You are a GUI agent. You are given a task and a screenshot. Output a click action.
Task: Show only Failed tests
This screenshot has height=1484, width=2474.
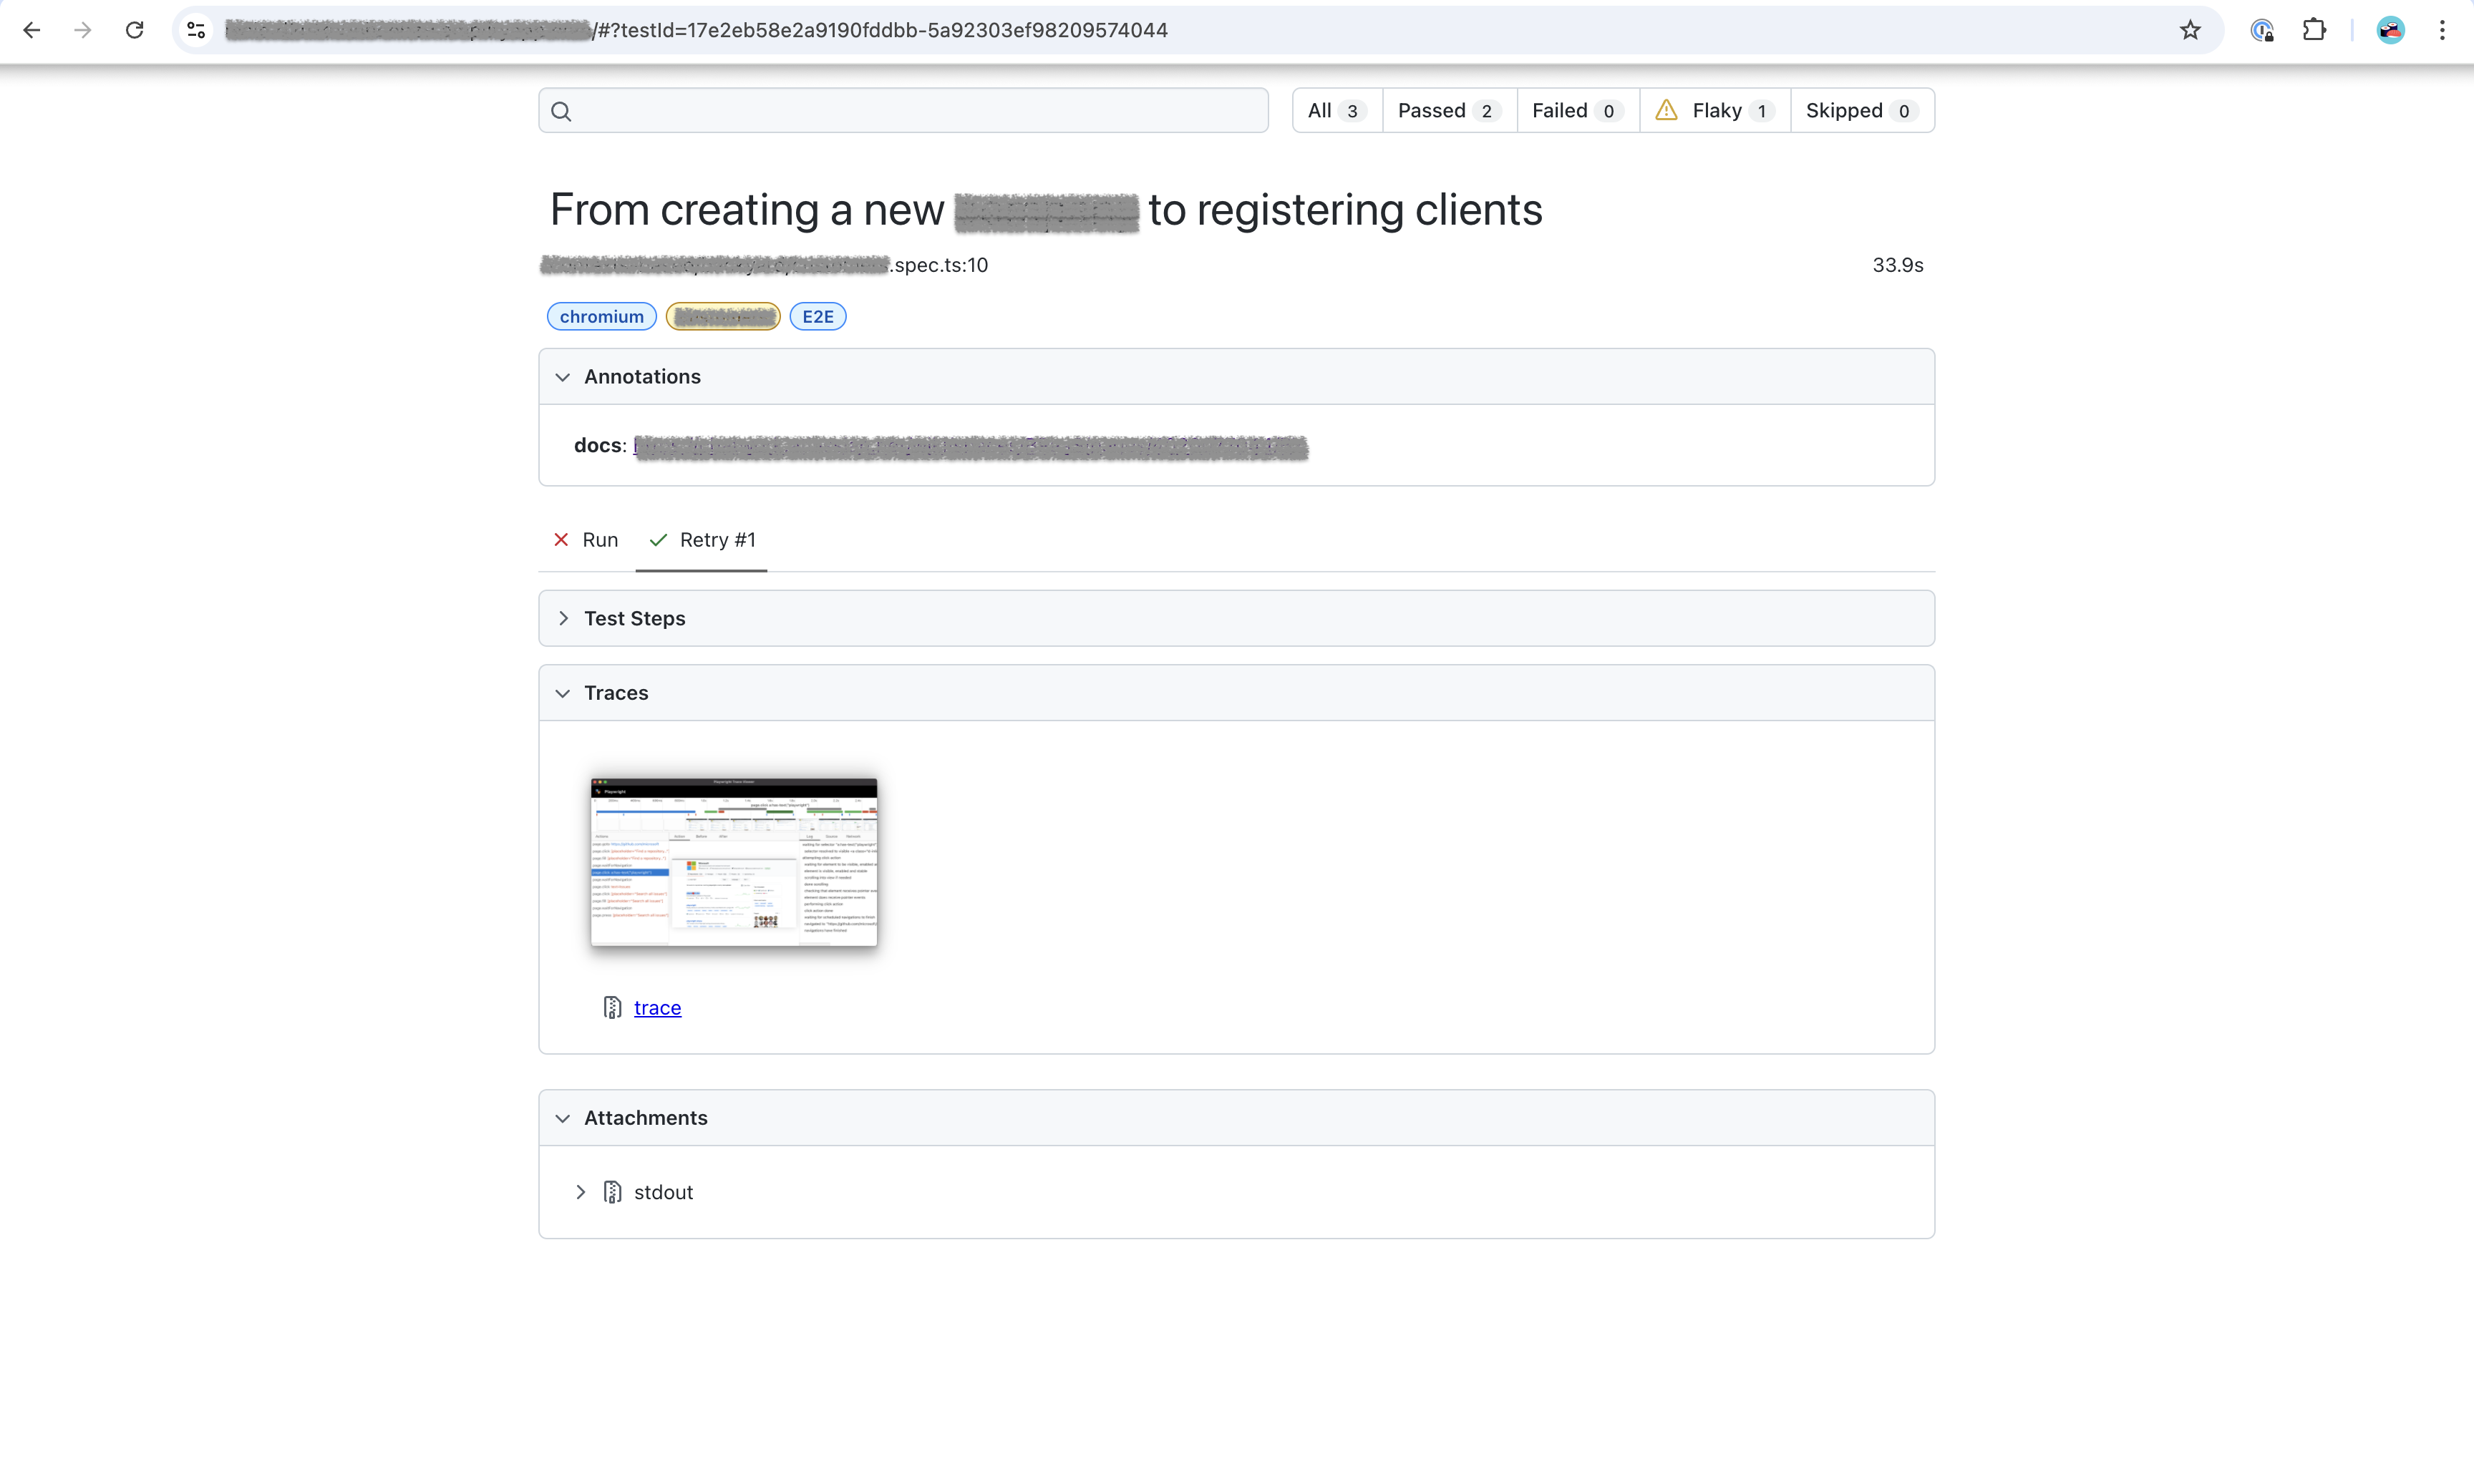pyautogui.click(x=1576, y=111)
